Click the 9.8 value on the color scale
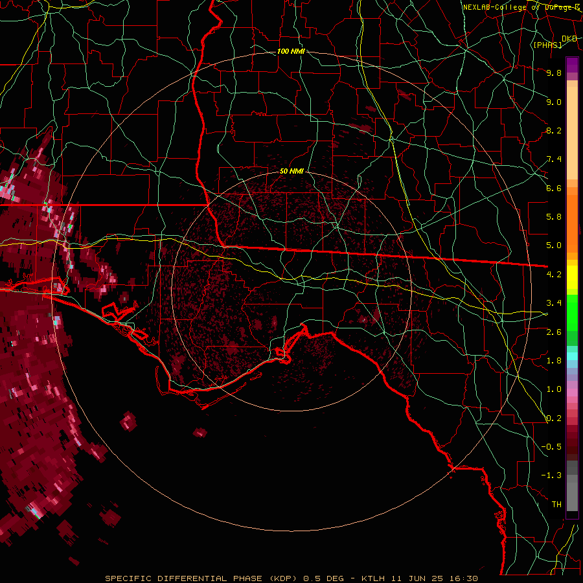This screenshot has width=583, height=583. coord(554,73)
